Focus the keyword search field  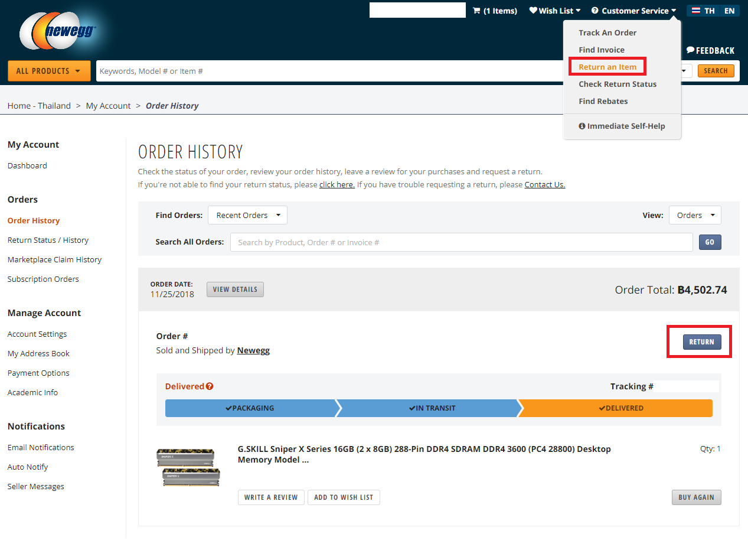click(331, 71)
